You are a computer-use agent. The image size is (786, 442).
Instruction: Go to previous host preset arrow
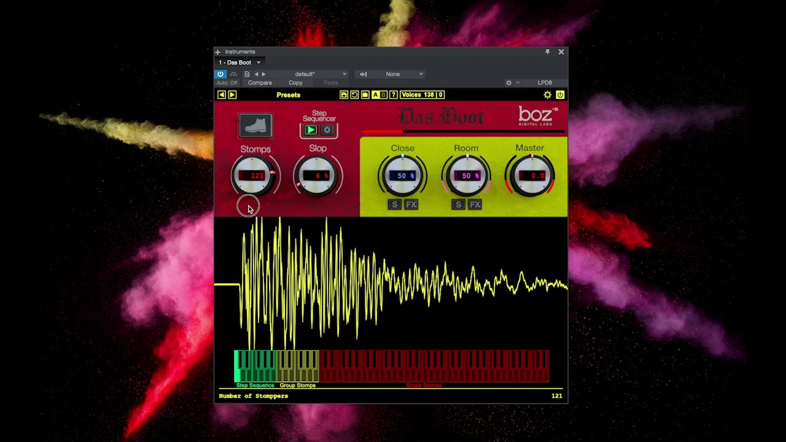[x=256, y=74]
